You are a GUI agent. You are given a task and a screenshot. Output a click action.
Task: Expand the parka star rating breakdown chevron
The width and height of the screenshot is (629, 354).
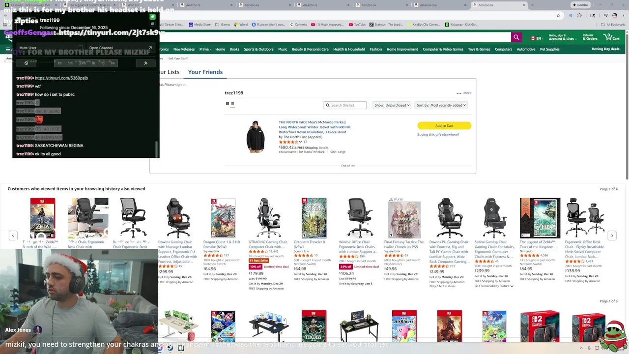pyautogui.click(x=300, y=142)
